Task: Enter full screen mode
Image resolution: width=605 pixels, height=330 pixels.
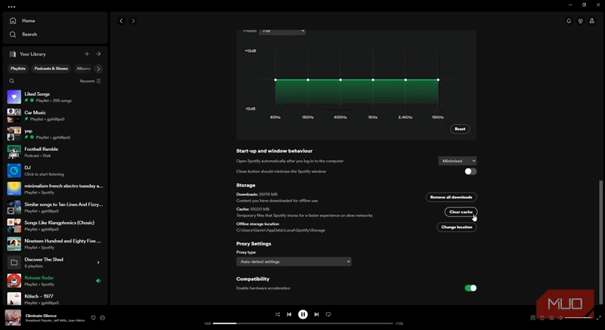Action: pos(599,318)
